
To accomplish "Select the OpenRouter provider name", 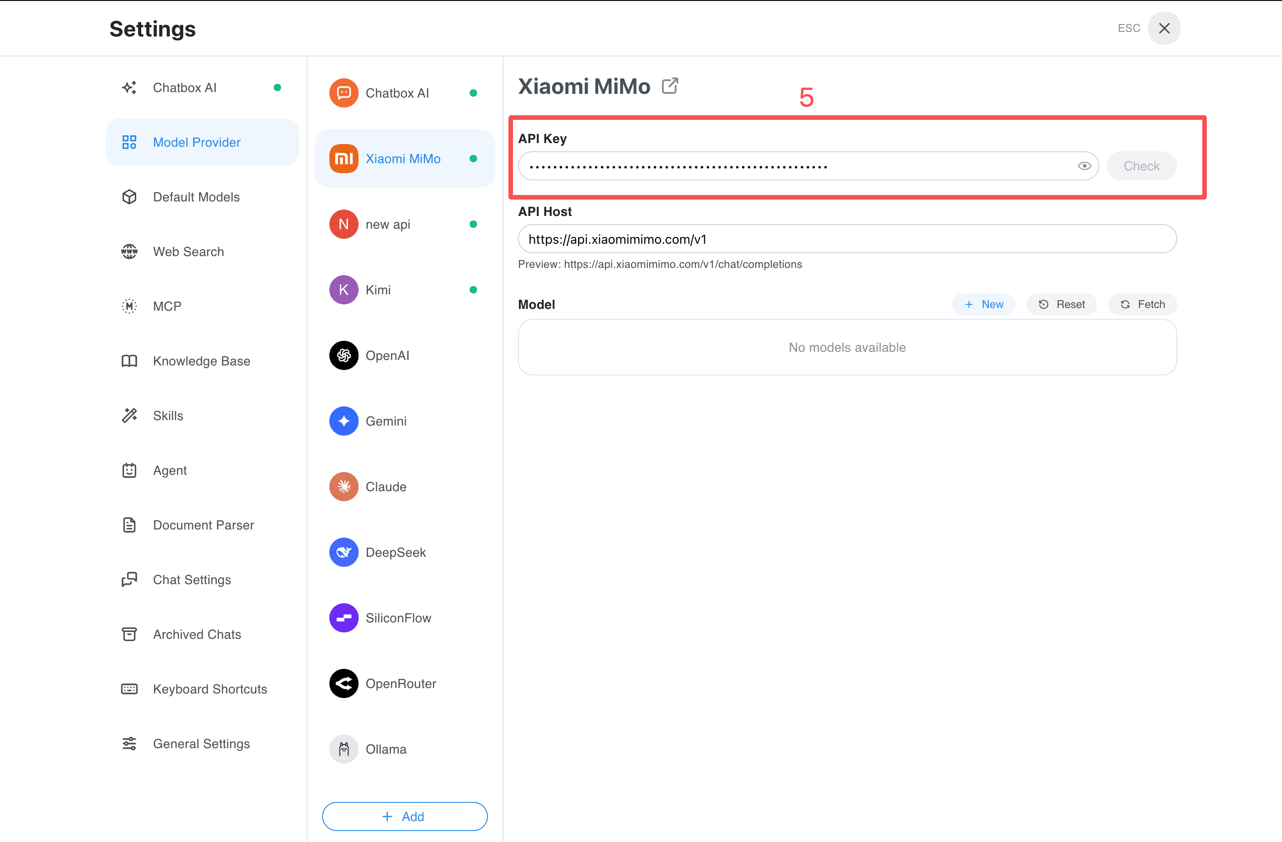I will pos(401,683).
